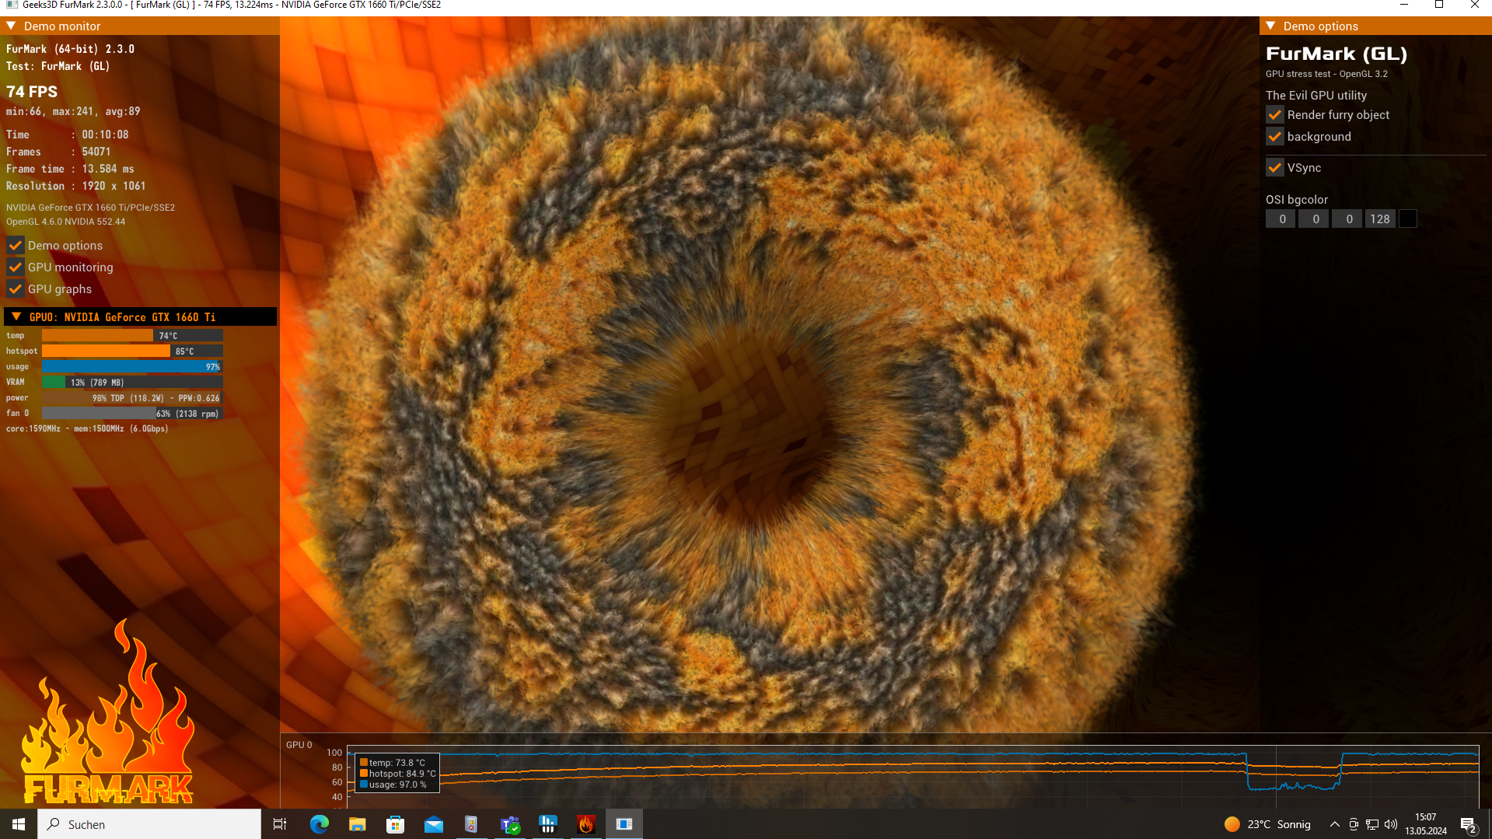
Task: Open the OSI bgcolor black color swatch
Action: [1408, 219]
